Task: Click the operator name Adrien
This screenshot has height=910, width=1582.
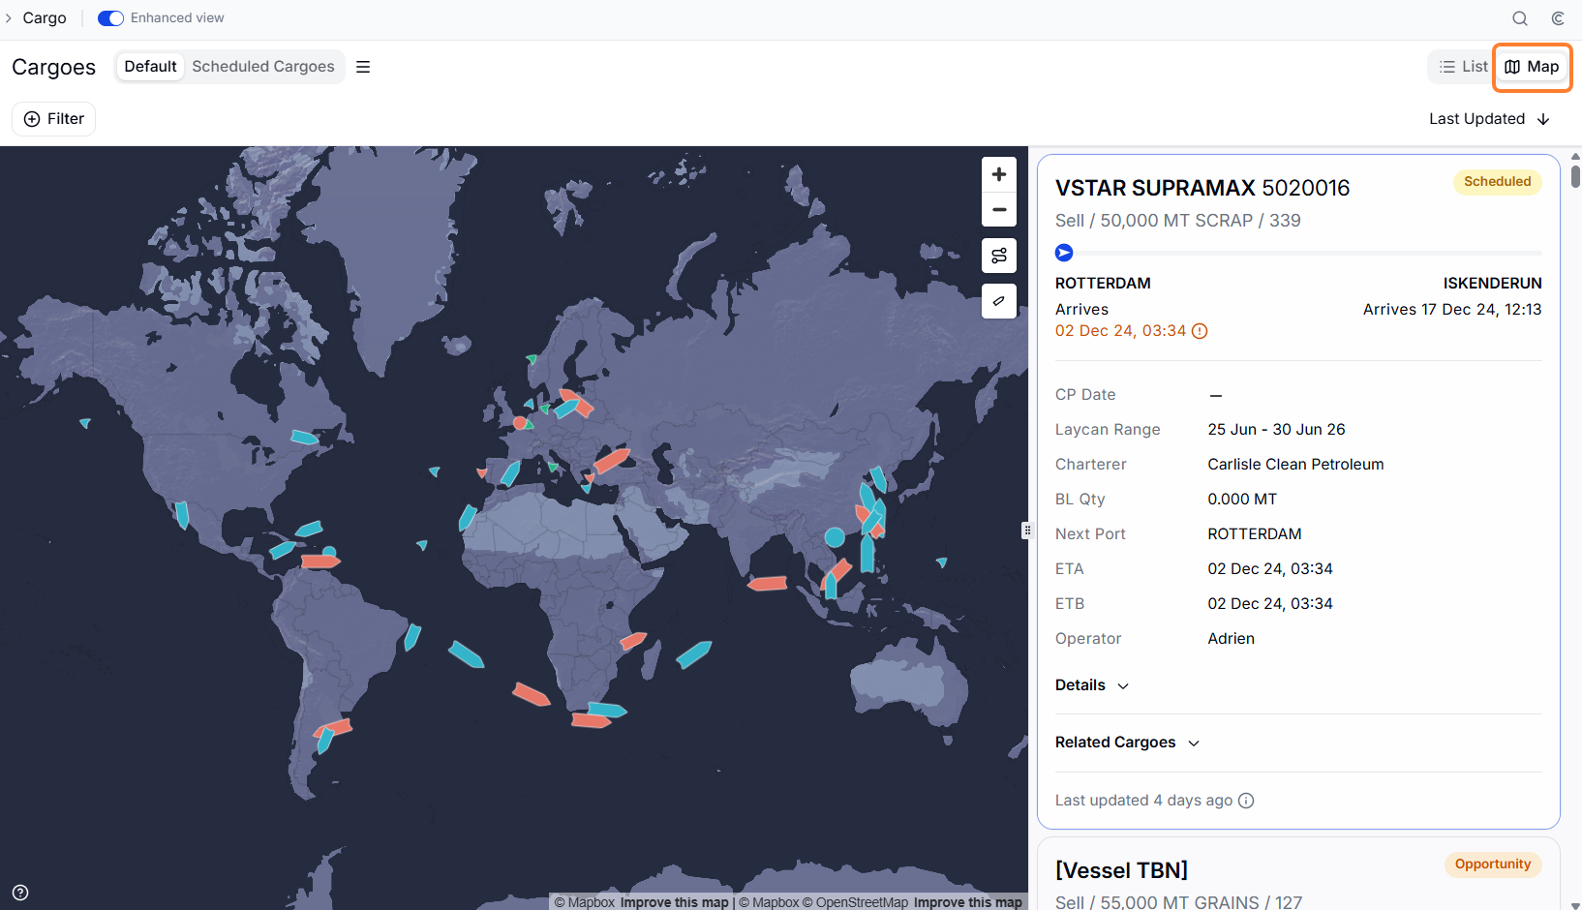Action: tap(1231, 639)
